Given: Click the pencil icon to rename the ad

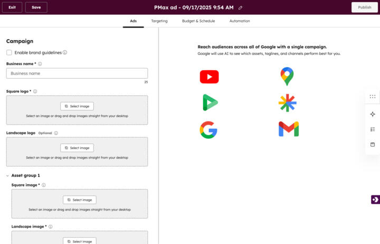Looking at the screenshot, I should pyautogui.click(x=240, y=8).
